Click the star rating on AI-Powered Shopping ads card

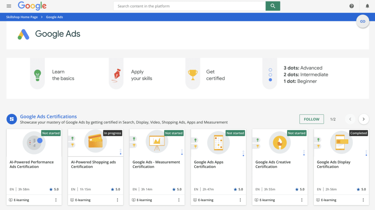[x=115, y=189]
